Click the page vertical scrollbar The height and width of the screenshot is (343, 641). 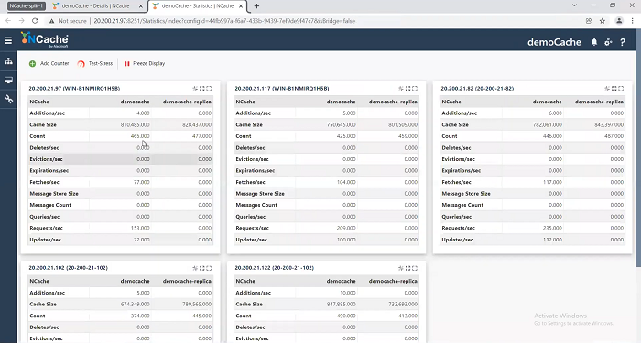pos(638,147)
